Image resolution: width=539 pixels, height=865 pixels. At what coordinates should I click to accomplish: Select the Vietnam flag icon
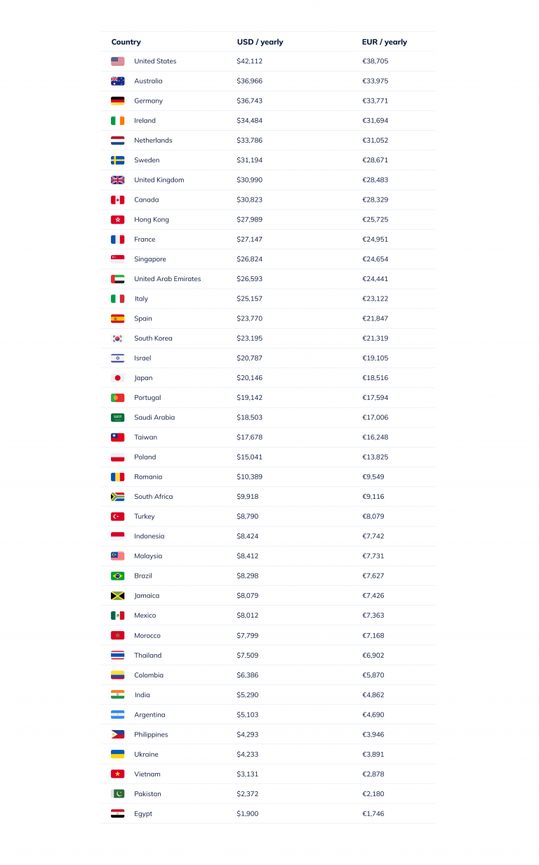click(117, 774)
